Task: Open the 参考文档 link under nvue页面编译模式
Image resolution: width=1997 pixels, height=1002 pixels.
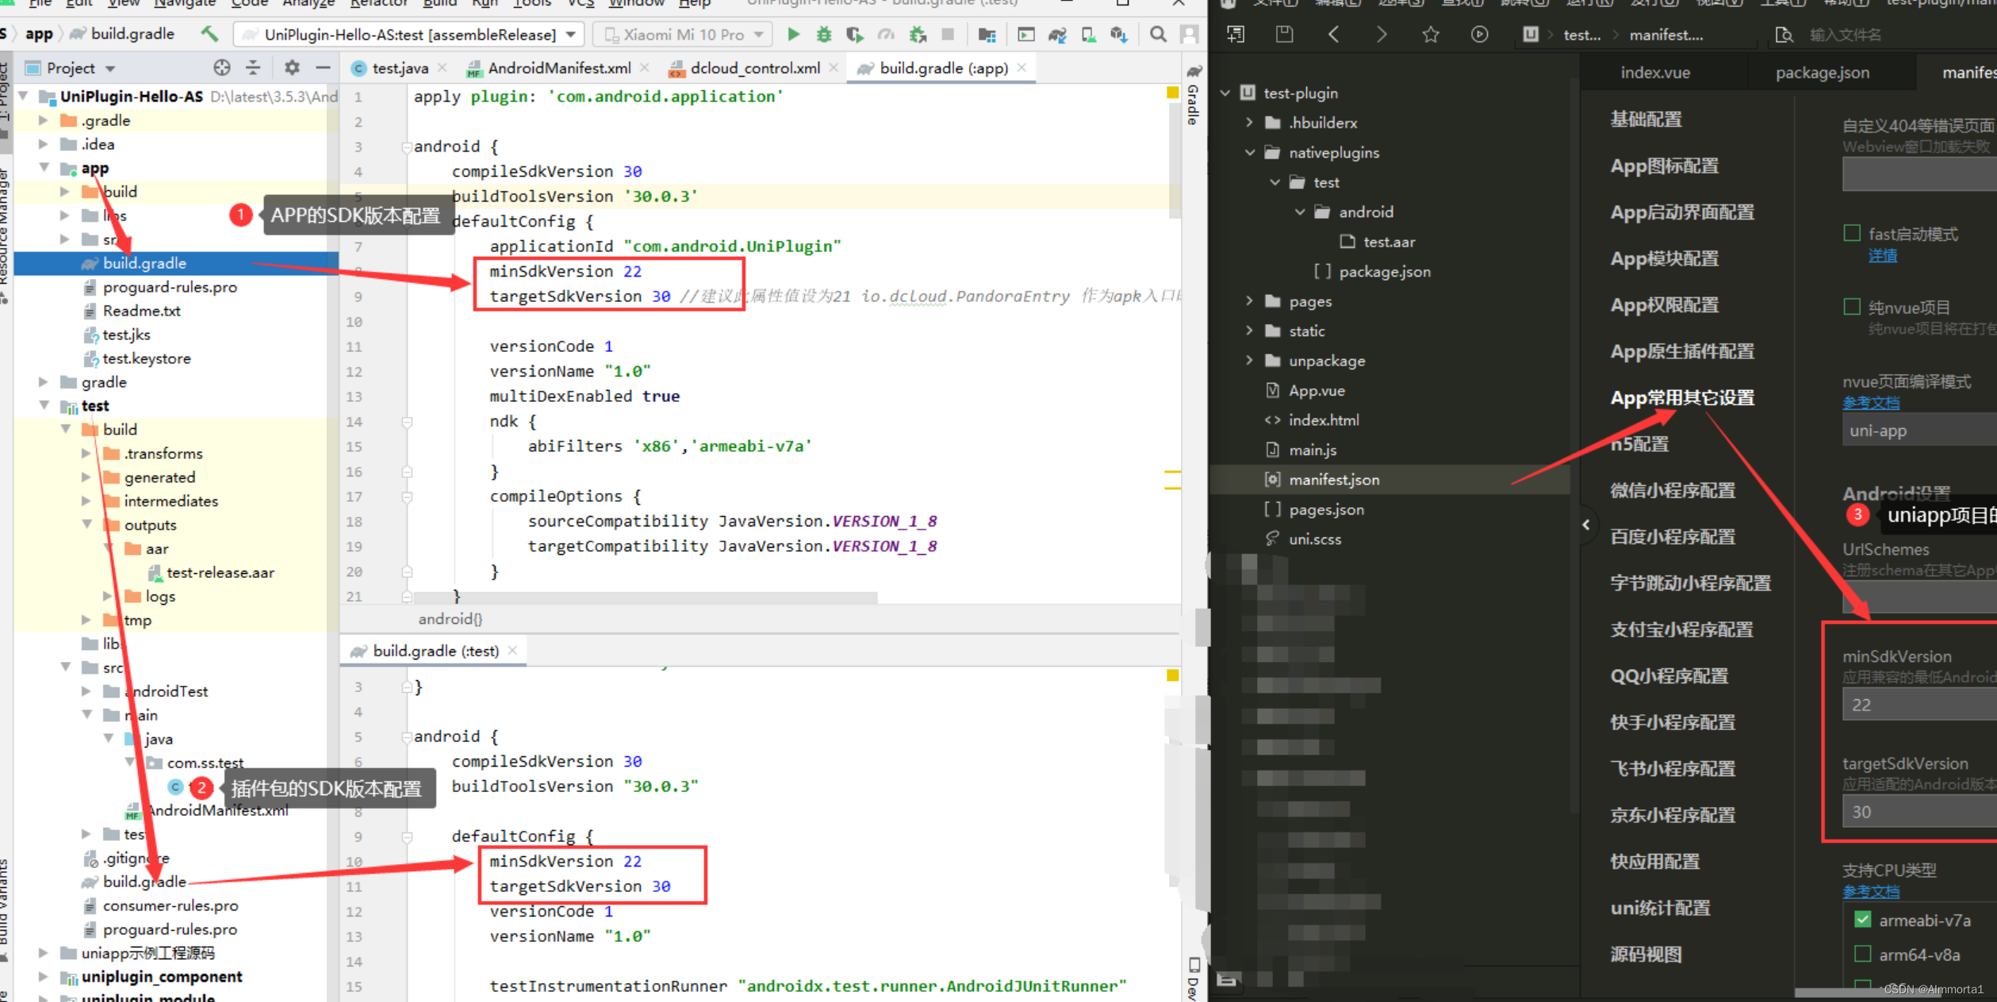Action: click(1871, 403)
